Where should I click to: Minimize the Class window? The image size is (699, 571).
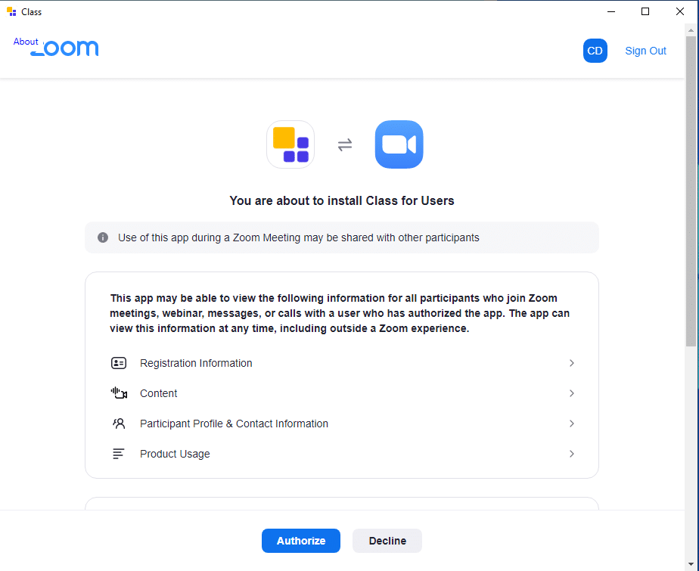(x=611, y=11)
